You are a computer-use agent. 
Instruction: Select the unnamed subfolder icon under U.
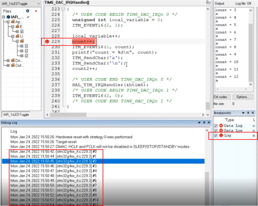coord(22,41)
